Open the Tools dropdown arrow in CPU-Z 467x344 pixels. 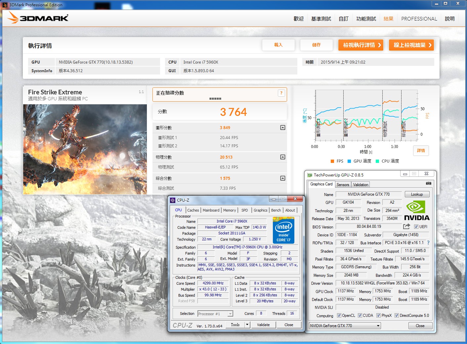coord(247,325)
